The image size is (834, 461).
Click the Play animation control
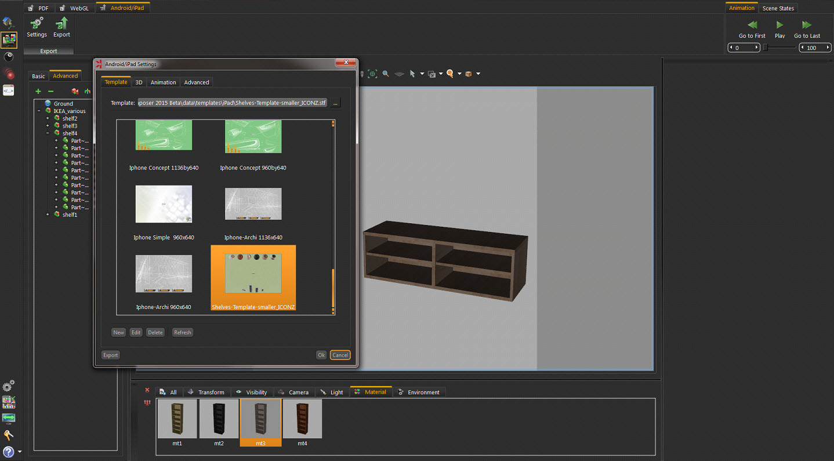[780, 29]
